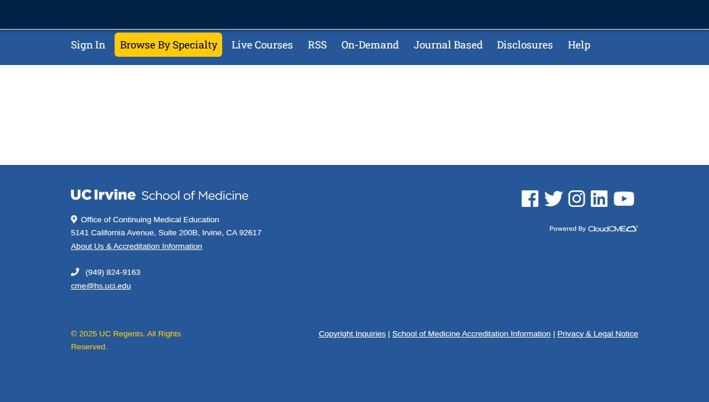
Task: Open Journal Based navigation item
Action: coord(448,45)
